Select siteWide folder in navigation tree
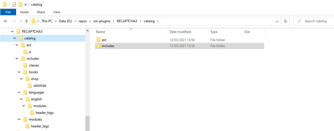 point(40,86)
